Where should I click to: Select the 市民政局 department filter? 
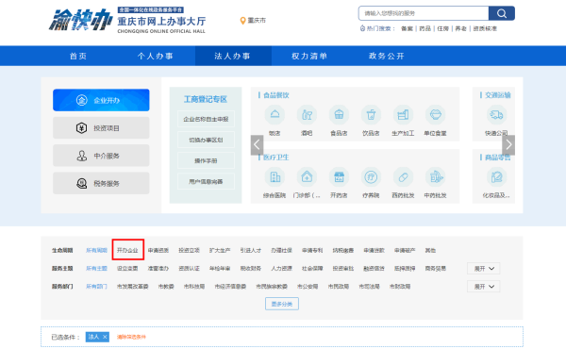coord(339,286)
